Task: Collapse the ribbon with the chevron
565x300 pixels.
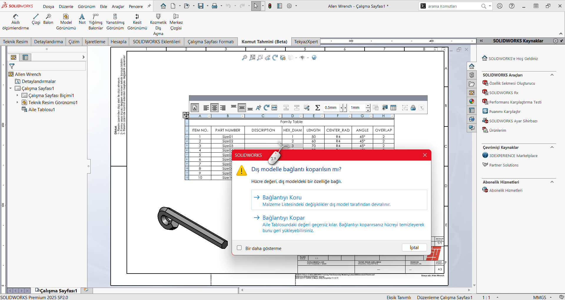Action: (561, 34)
